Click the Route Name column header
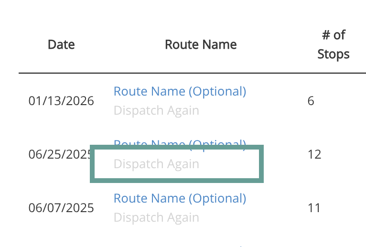 pyautogui.click(x=201, y=45)
